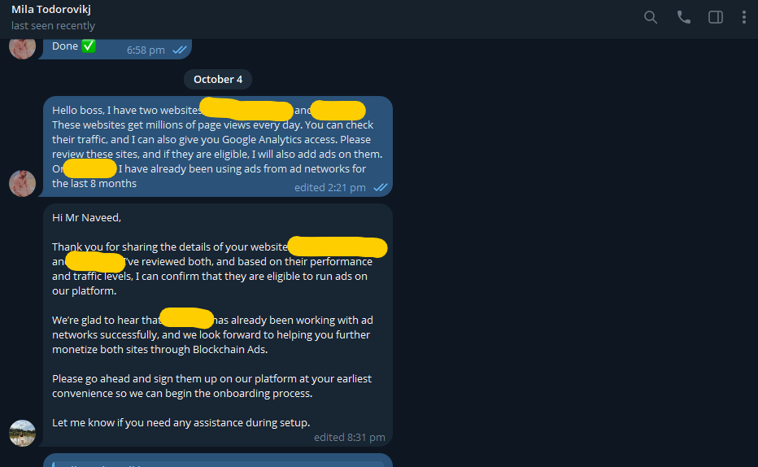
Task: Select the "Hello boss" outgoing message bubble
Action: coord(217,146)
